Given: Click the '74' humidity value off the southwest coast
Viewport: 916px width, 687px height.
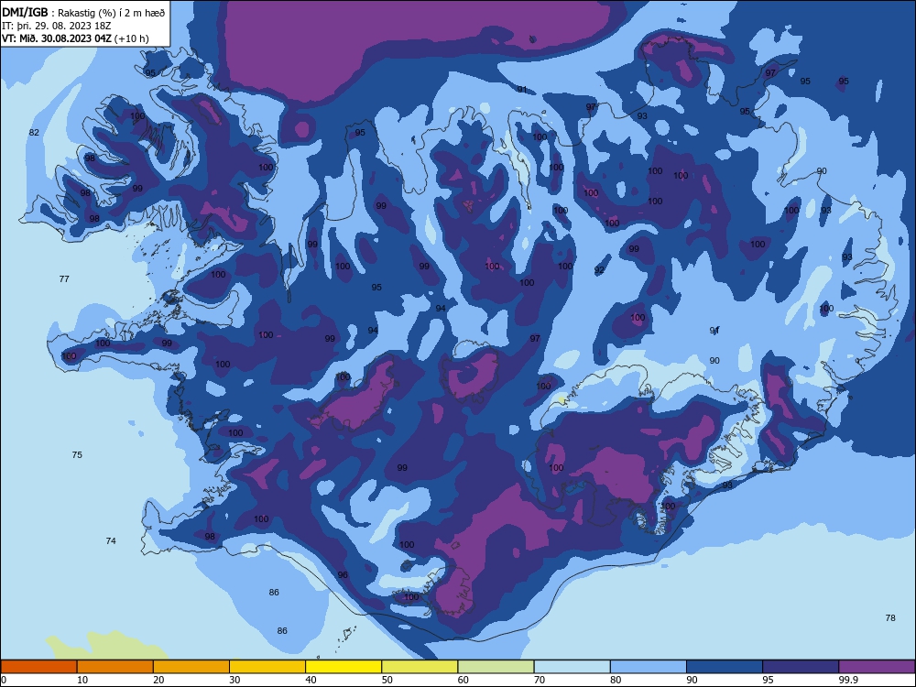Looking at the screenshot, I should (111, 541).
